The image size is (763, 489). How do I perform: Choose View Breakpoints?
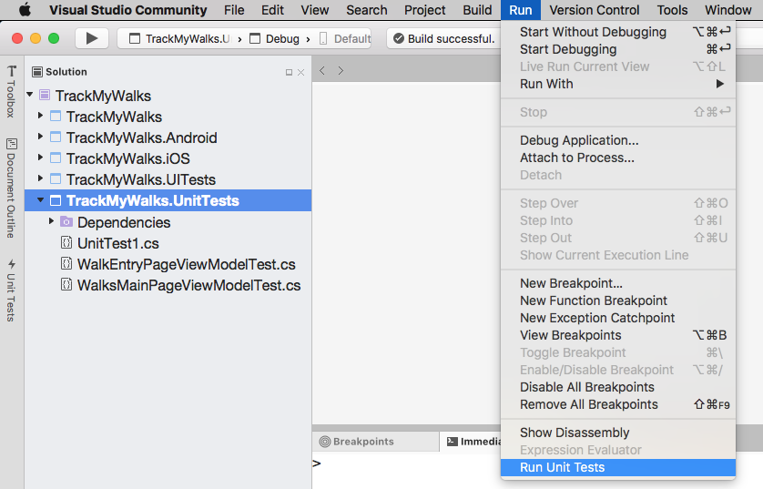coord(618,335)
